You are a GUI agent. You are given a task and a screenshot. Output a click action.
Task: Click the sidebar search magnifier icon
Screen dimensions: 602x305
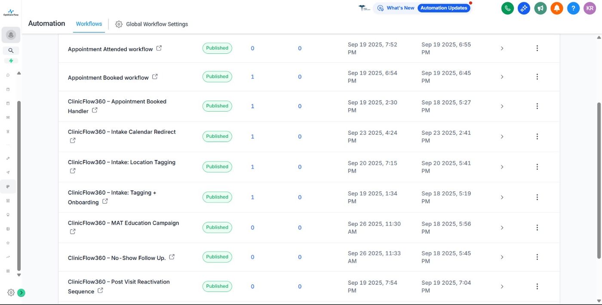click(11, 51)
